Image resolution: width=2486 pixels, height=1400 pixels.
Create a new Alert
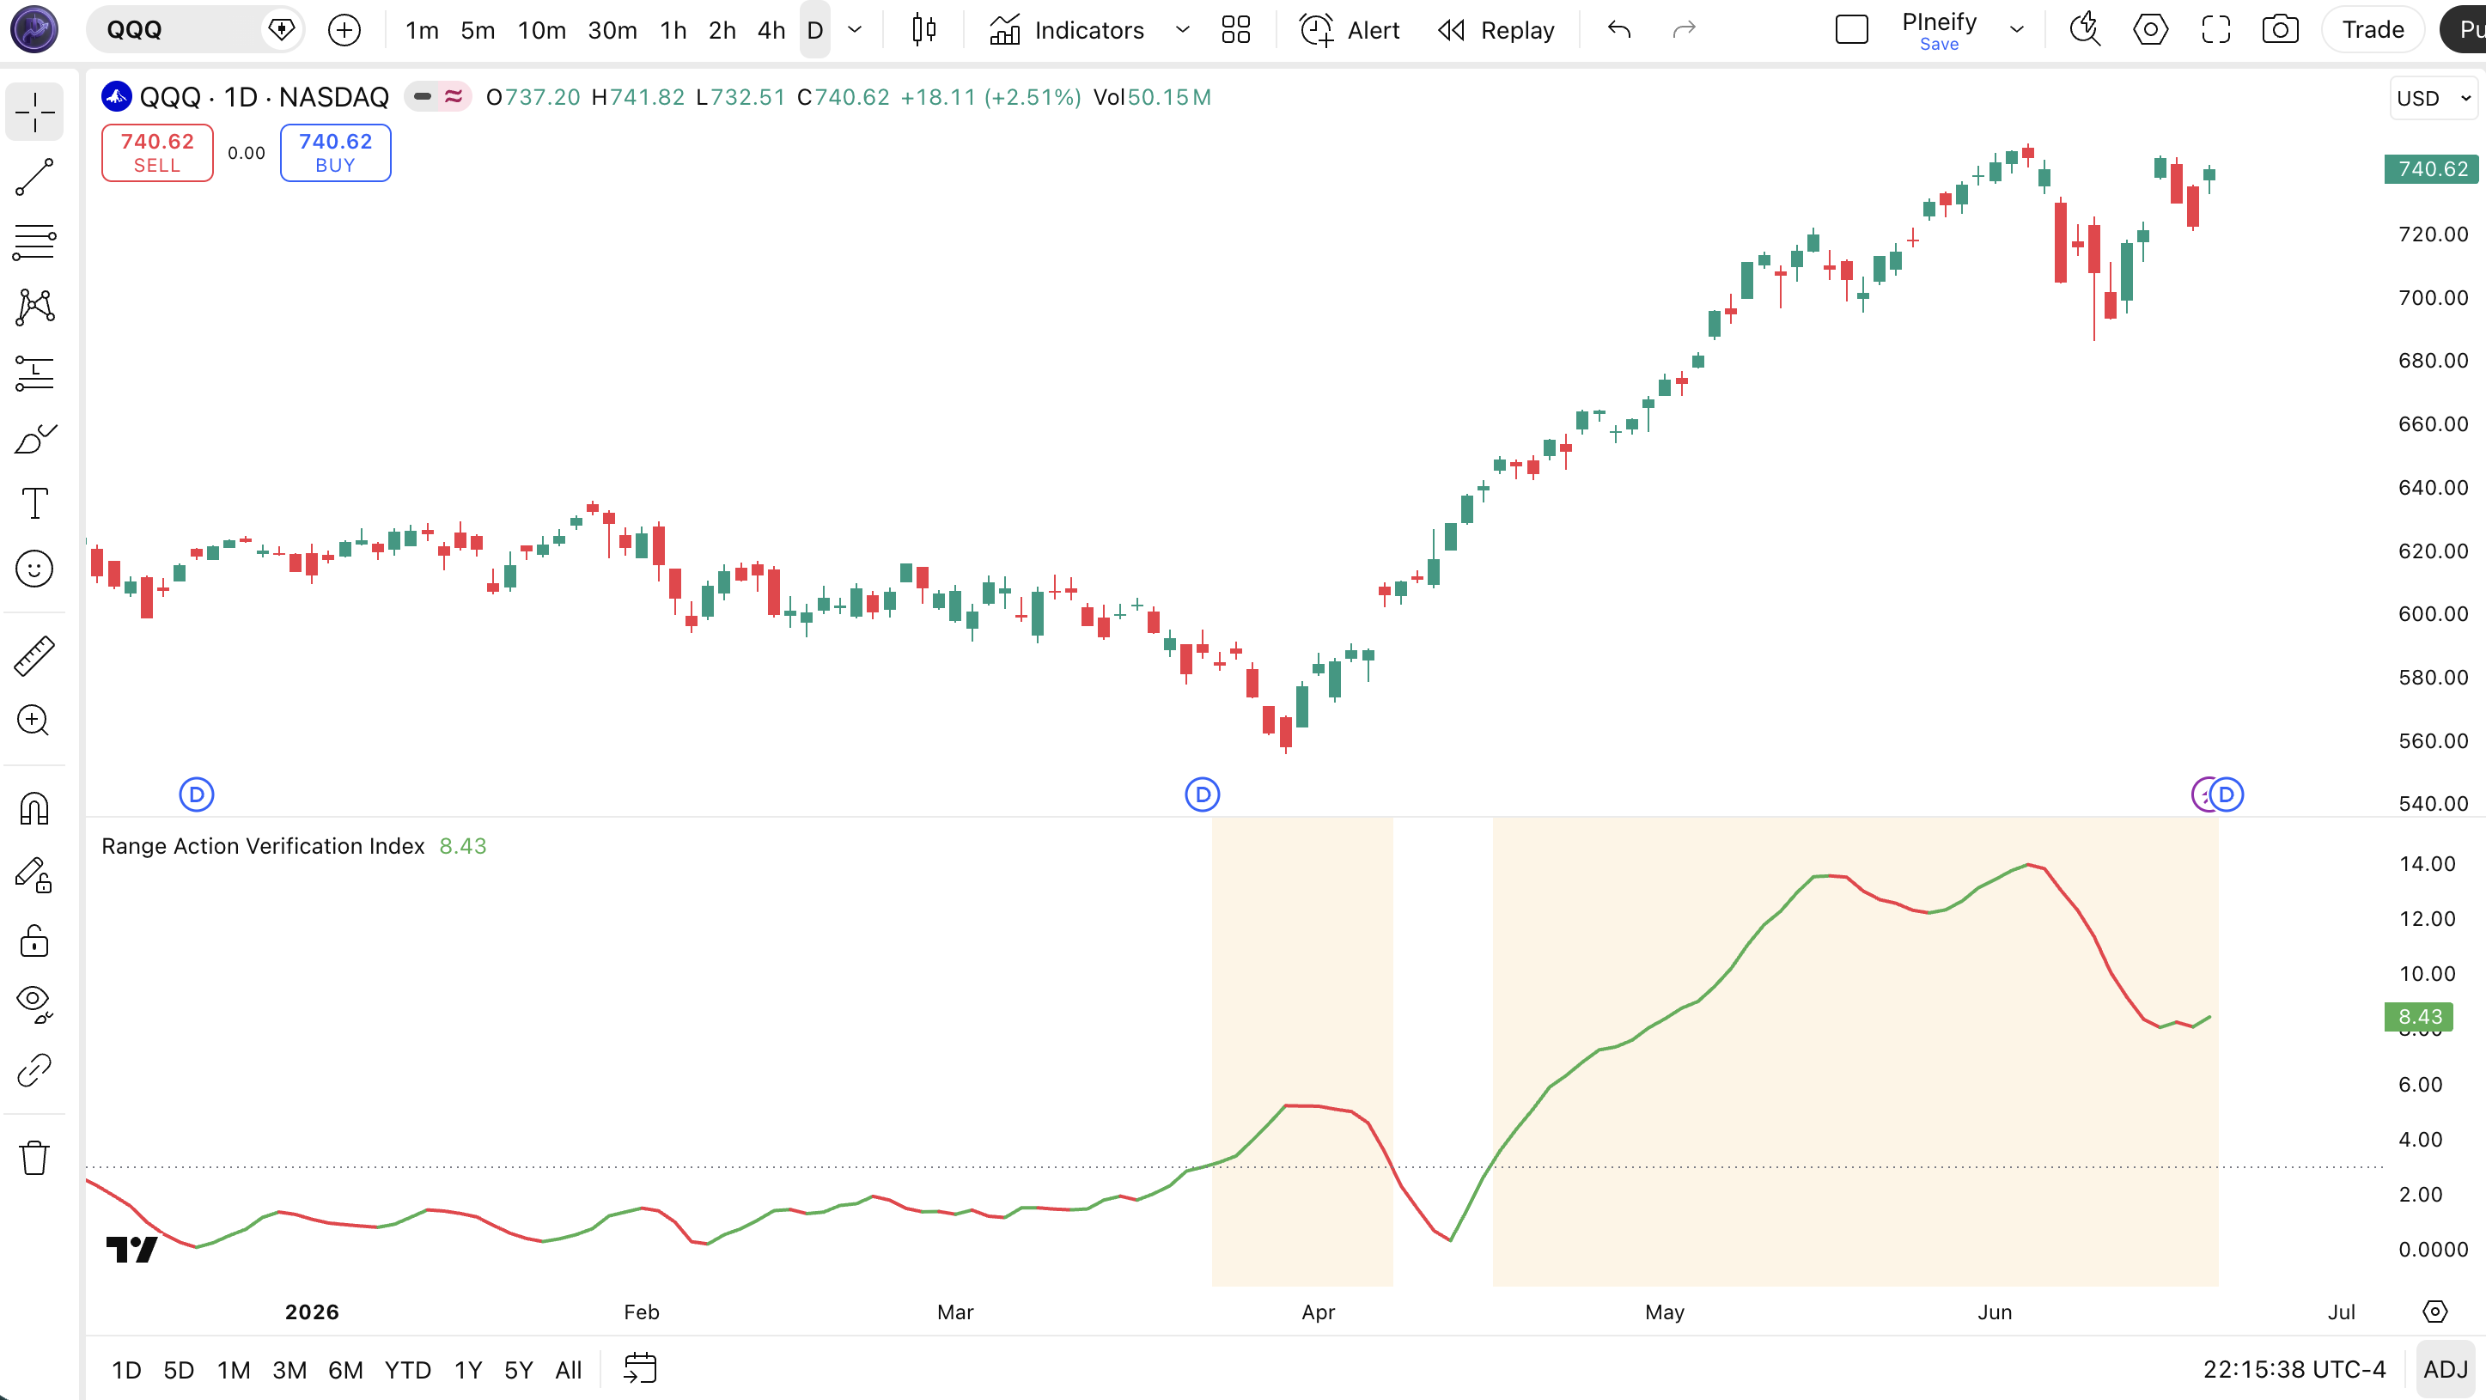[1350, 30]
